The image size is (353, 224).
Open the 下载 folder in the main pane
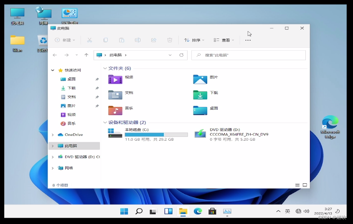pyautogui.click(x=200, y=95)
